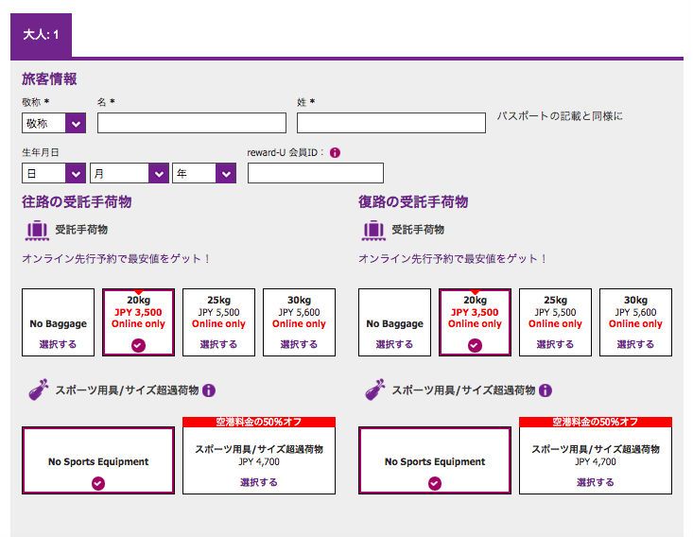
Task: Choose outbound 25kg JPY 5,500 baggage
Action: click(218, 344)
